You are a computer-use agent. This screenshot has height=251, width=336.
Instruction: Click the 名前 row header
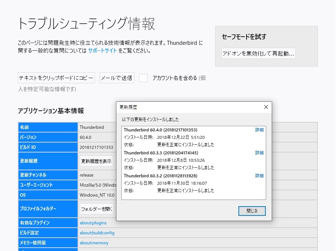tap(48, 127)
